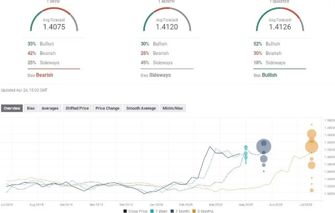Screen dimensions: 335x213
Task: Switch to the Overview tab
Action: click(12, 108)
